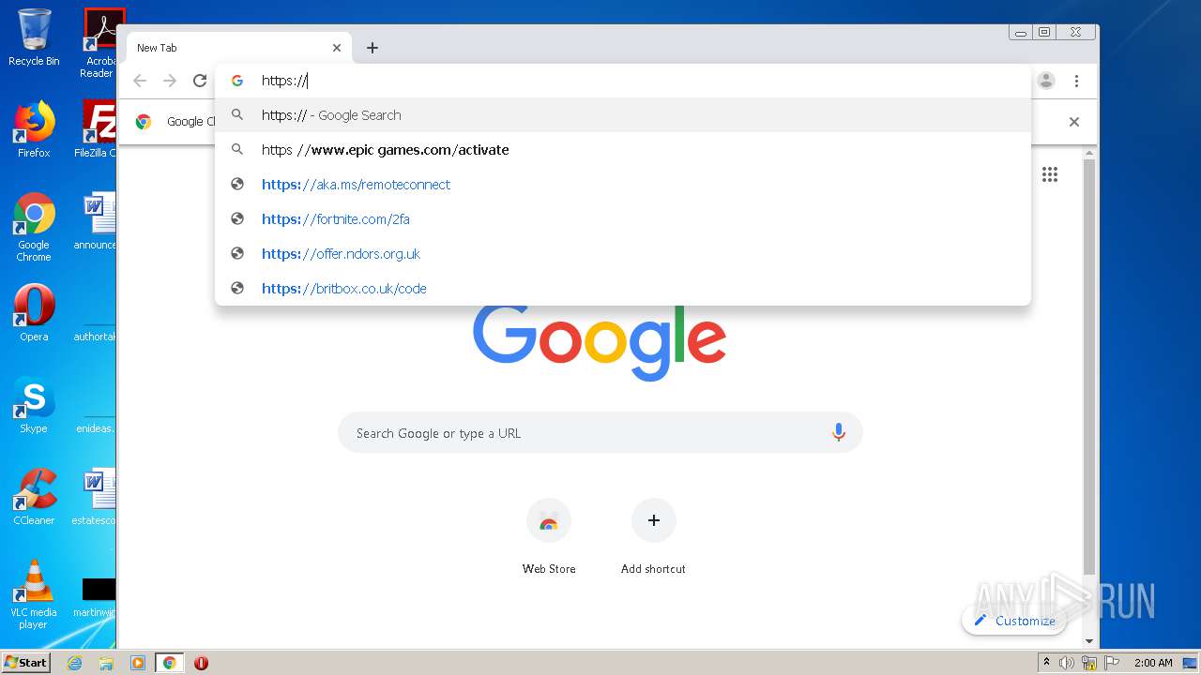Select the 'https:// - Google Search' suggestion
This screenshot has height=675, width=1201.
[x=623, y=115]
